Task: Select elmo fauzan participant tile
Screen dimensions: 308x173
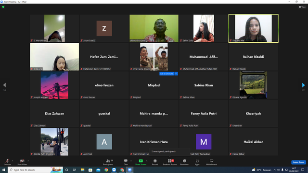Action: (104, 85)
